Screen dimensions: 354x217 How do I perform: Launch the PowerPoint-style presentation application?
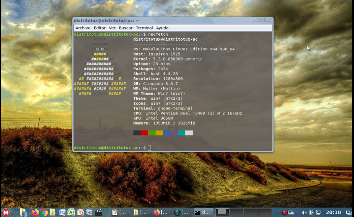click(80, 212)
